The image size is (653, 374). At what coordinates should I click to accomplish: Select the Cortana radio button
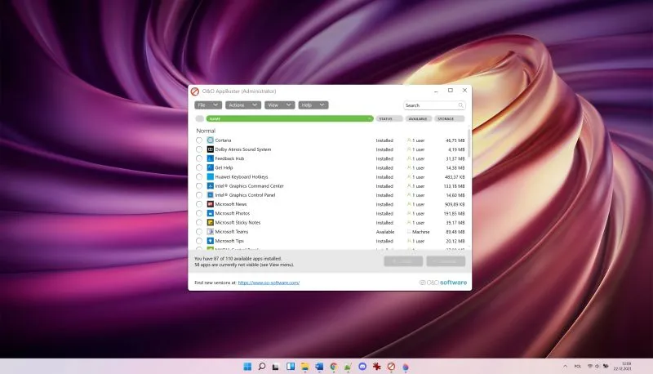(199, 140)
